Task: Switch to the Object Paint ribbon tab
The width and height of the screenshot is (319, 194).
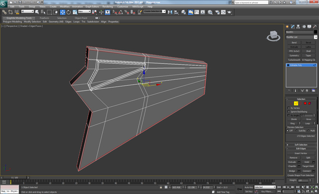Action: [x=81, y=18]
